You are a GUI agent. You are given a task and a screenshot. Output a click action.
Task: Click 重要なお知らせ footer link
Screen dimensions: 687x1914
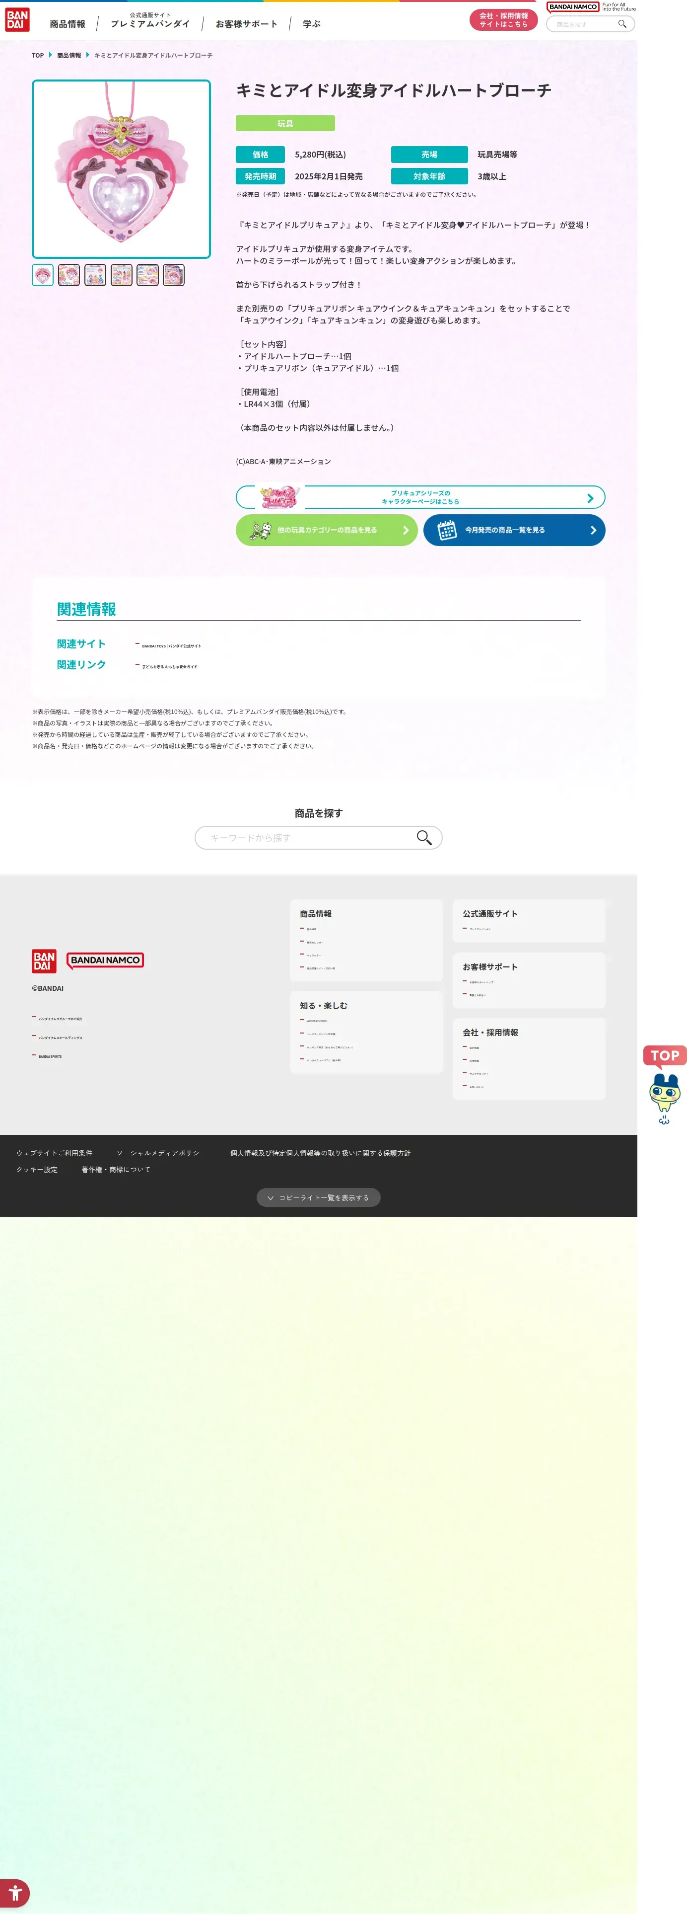tap(478, 995)
